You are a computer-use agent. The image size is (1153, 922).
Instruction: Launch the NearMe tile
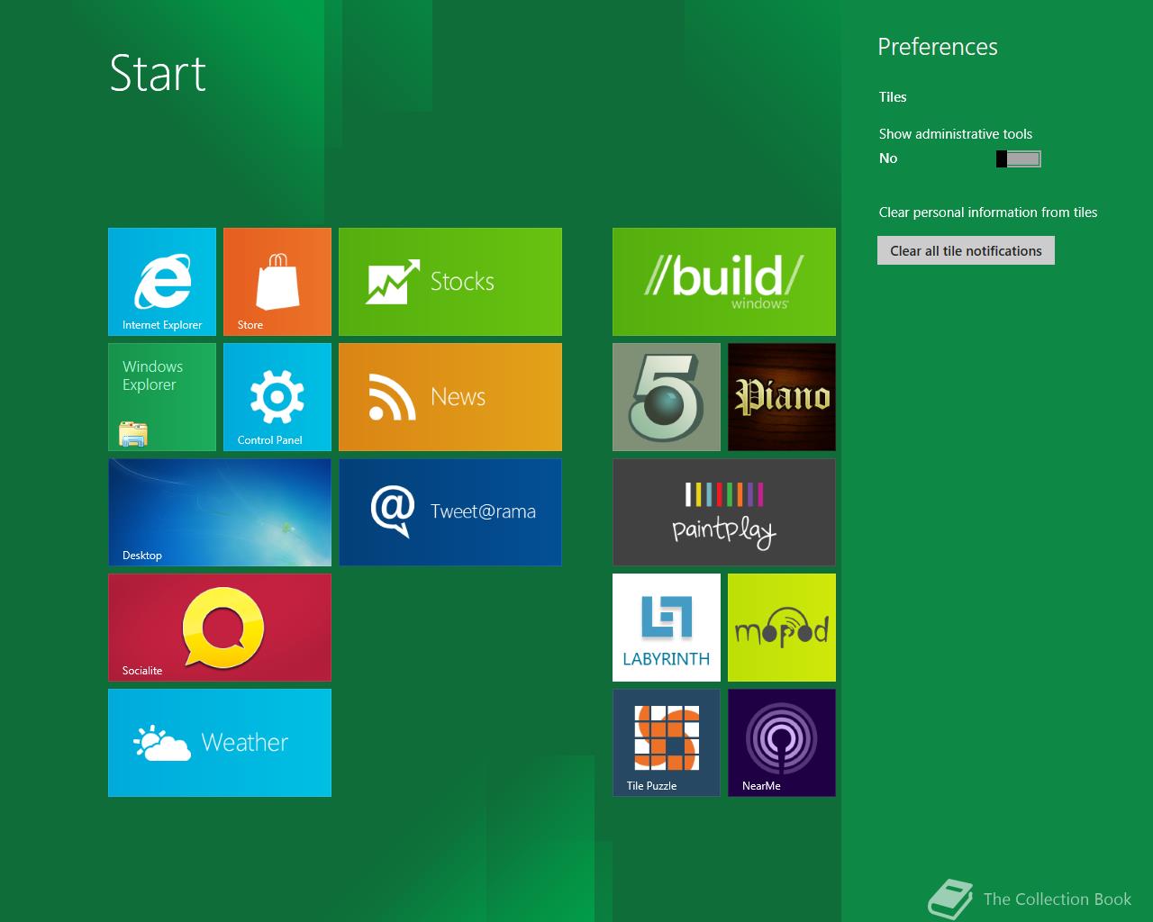tap(782, 743)
